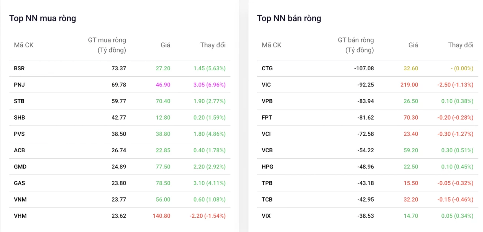
Task: Click CTG price 32.60
Action: (411, 68)
